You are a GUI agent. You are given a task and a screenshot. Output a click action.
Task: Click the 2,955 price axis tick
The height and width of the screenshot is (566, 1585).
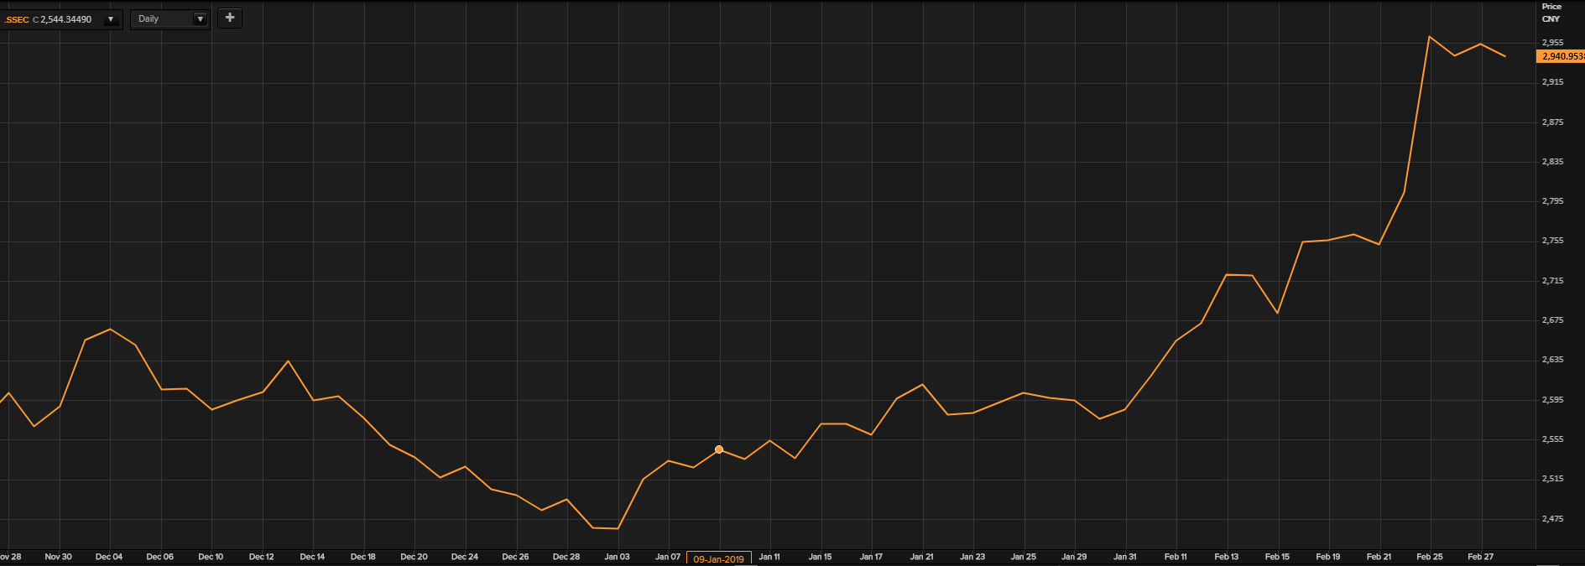pyautogui.click(x=1552, y=42)
